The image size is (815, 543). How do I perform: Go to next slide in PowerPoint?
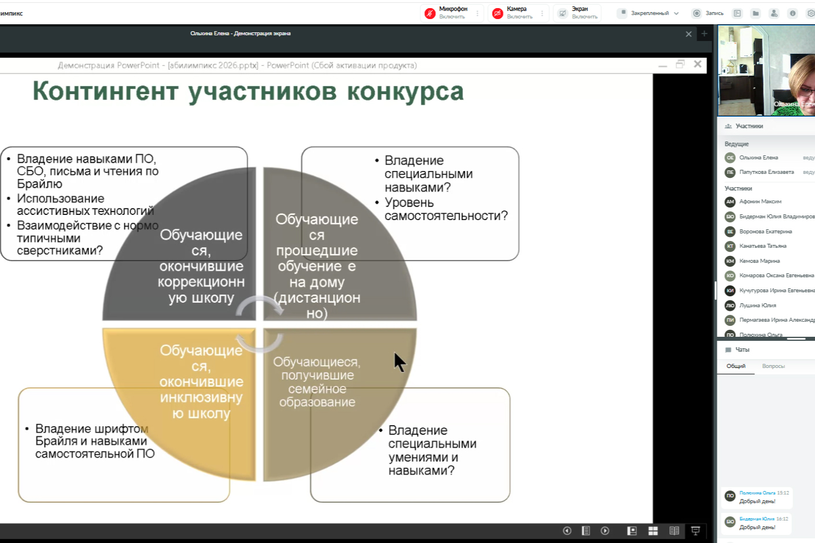pyautogui.click(x=605, y=531)
